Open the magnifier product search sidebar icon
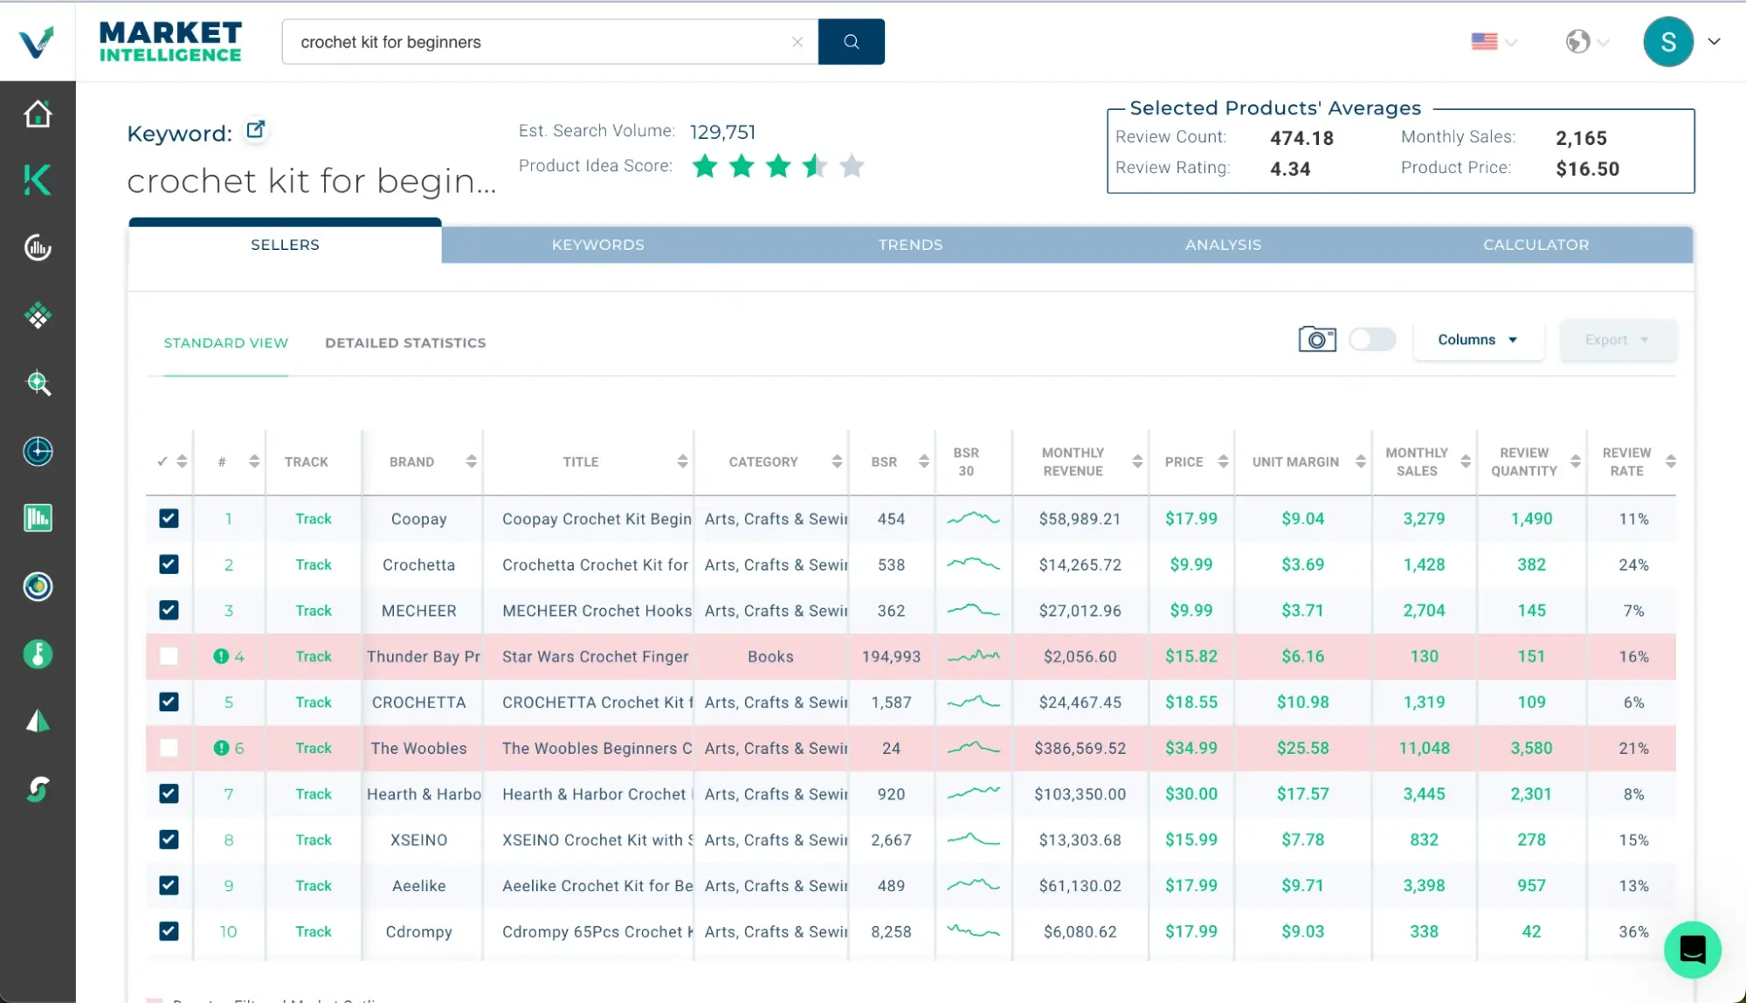Viewport: 1746px width, 1003px height. 38,384
